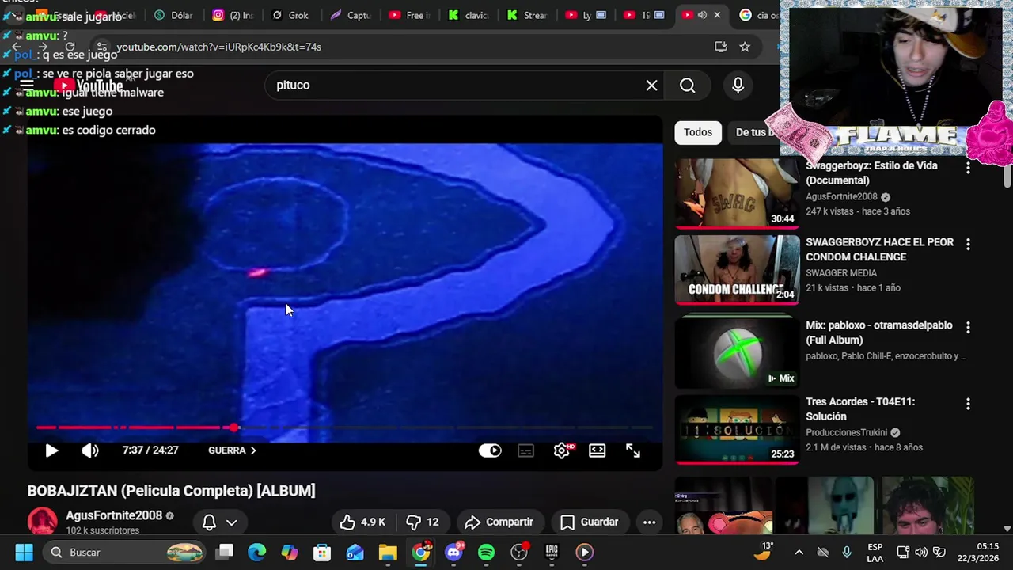
Task: Save the video with the Guardar button
Action: [x=590, y=522]
